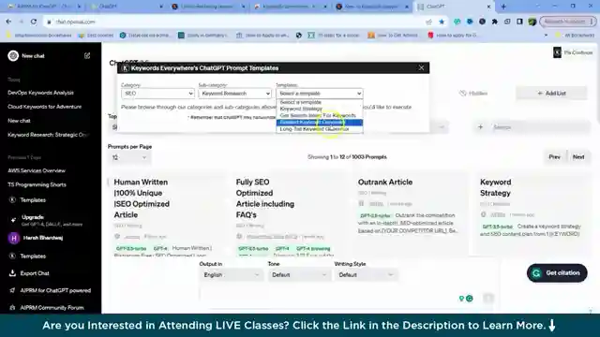Choose Get Search Intent For Keywords option
Image resolution: width=600 pixels, height=337 pixels.
(320, 115)
